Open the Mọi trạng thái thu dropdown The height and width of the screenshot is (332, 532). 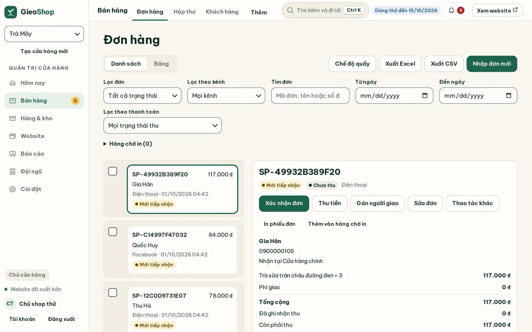(x=163, y=125)
